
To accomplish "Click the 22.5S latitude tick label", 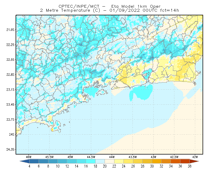I will 10,60.
